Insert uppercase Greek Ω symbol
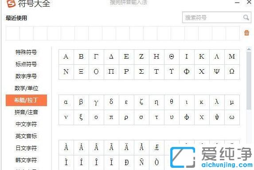Image resolution: width=254 pixels, height=170 pixels. pos(232,72)
